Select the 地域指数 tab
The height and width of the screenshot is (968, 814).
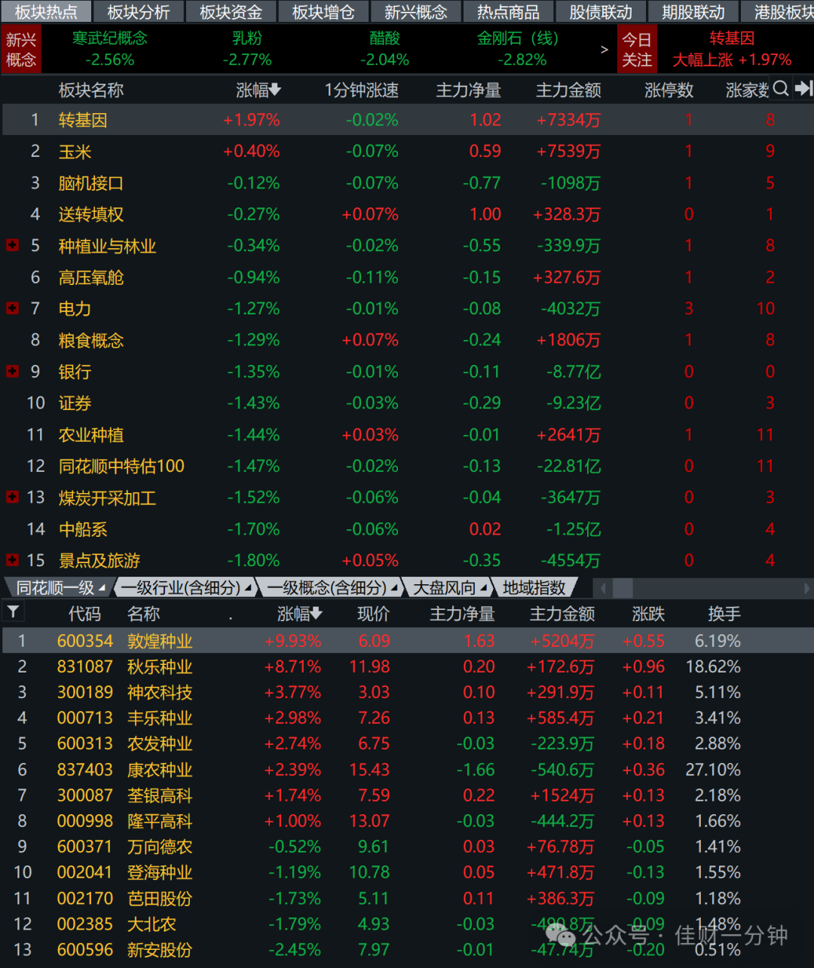point(534,588)
